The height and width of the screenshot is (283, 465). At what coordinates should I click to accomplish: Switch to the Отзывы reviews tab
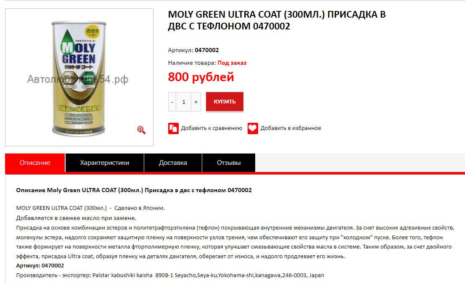[x=229, y=163]
